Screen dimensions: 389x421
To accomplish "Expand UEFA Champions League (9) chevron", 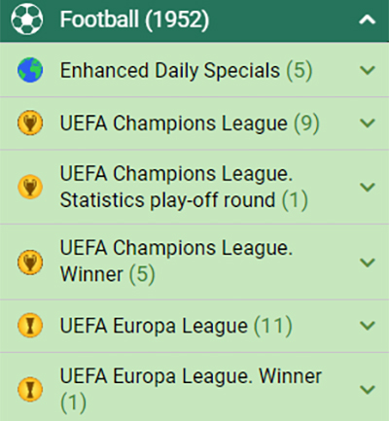I will click(x=368, y=123).
